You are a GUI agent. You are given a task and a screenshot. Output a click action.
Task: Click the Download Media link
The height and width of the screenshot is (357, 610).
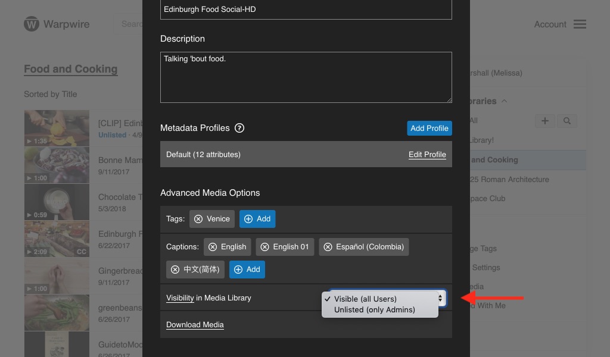[195, 325]
